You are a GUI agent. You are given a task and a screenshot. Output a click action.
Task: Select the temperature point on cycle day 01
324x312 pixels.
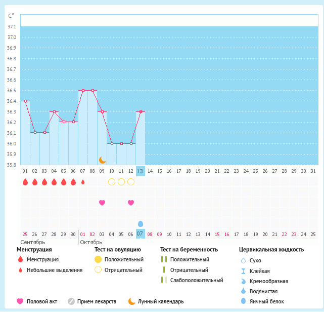click(x=25, y=101)
